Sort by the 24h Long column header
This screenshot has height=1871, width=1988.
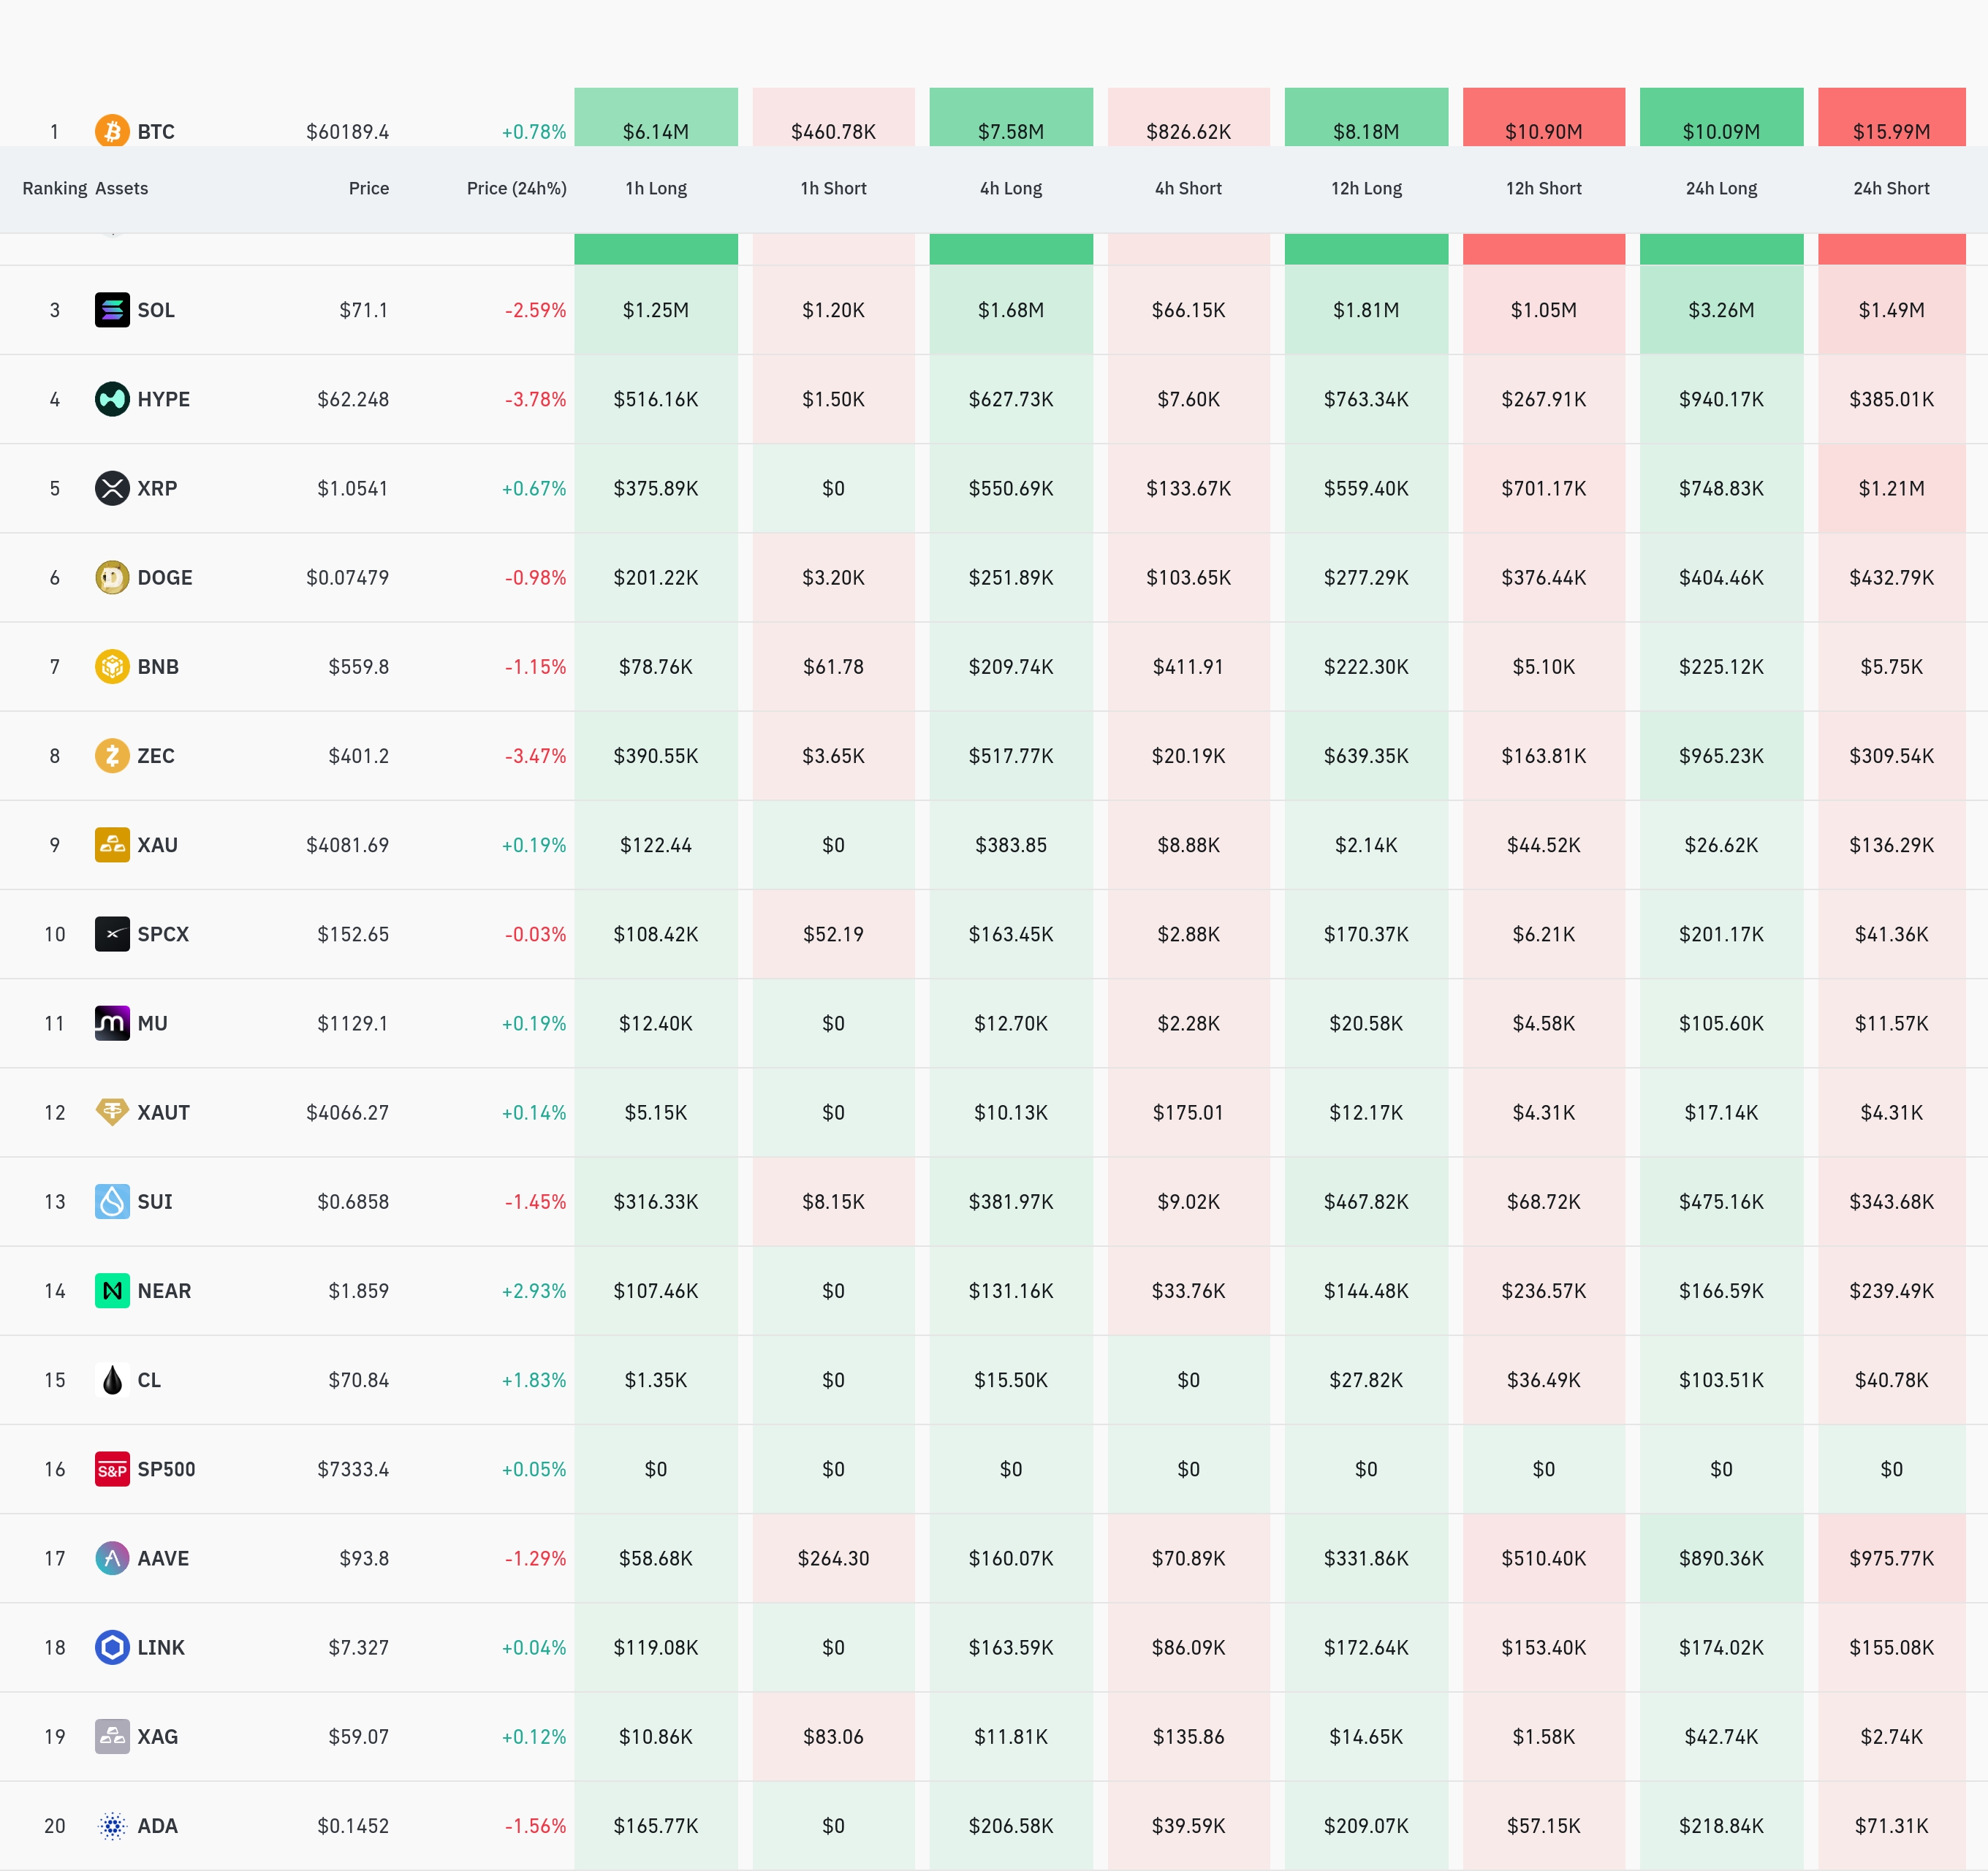click(1721, 188)
